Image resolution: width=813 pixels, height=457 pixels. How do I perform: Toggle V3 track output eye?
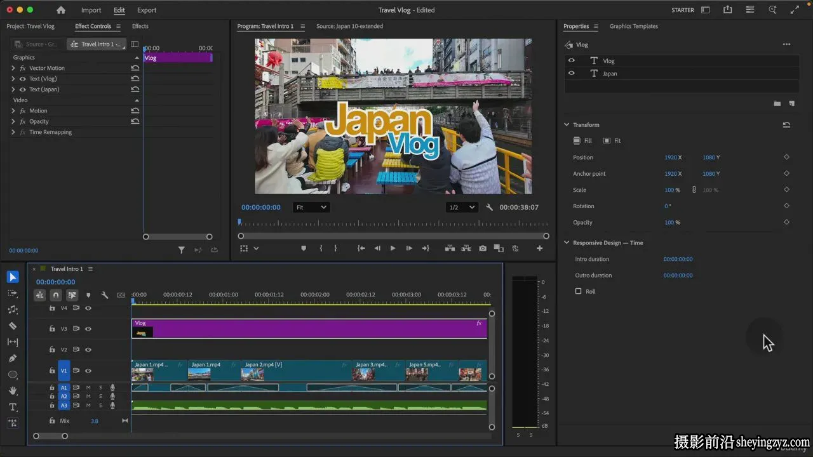[88, 329]
